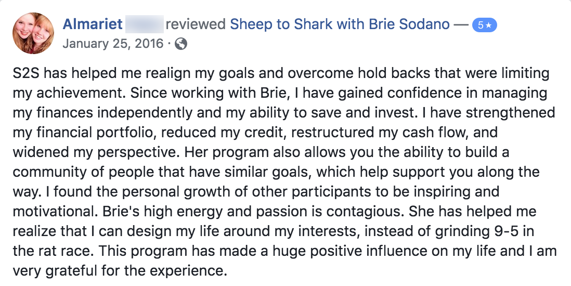The height and width of the screenshot is (286, 571).
Task: Click the final line "very grateful for the experience"
Action: (x=120, y=271)
